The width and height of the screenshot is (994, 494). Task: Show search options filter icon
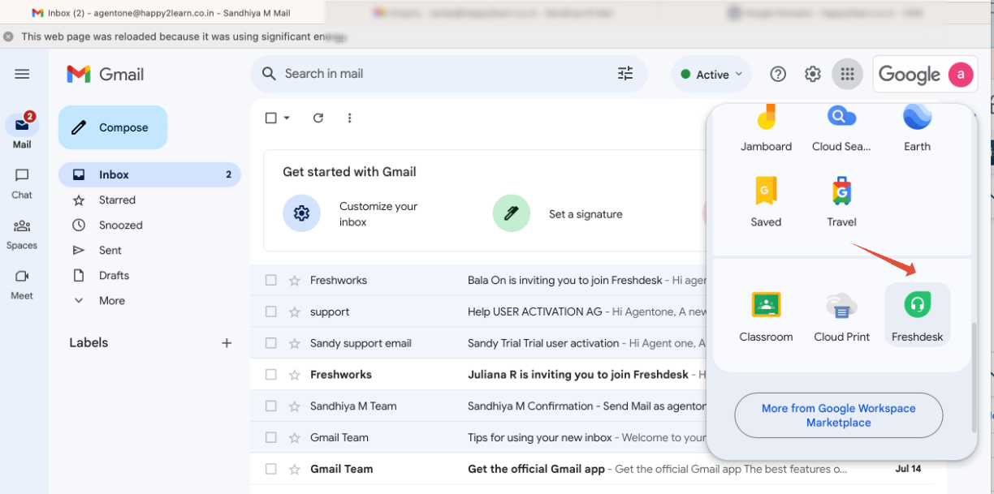tap(625, 74)
